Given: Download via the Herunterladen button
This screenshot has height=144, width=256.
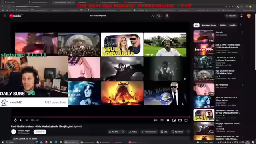Looking at the screenshot, I should (x=149, y=132).
